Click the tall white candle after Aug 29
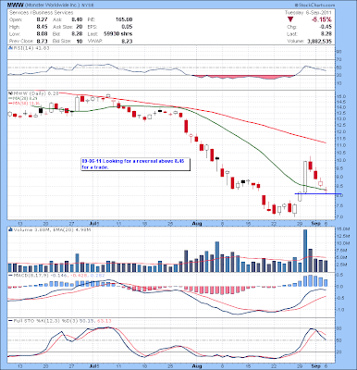 (305, 177)
